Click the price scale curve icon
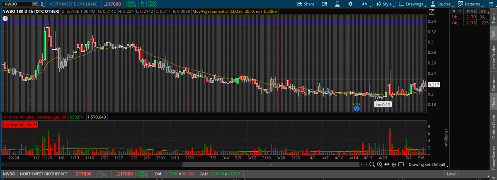This screenshot has height=180, width=497. pyautogui.click(x=432, y=12)
